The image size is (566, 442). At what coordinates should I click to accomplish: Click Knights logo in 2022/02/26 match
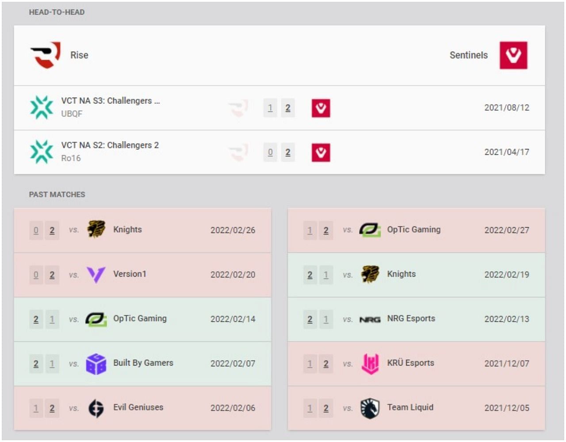96,229
